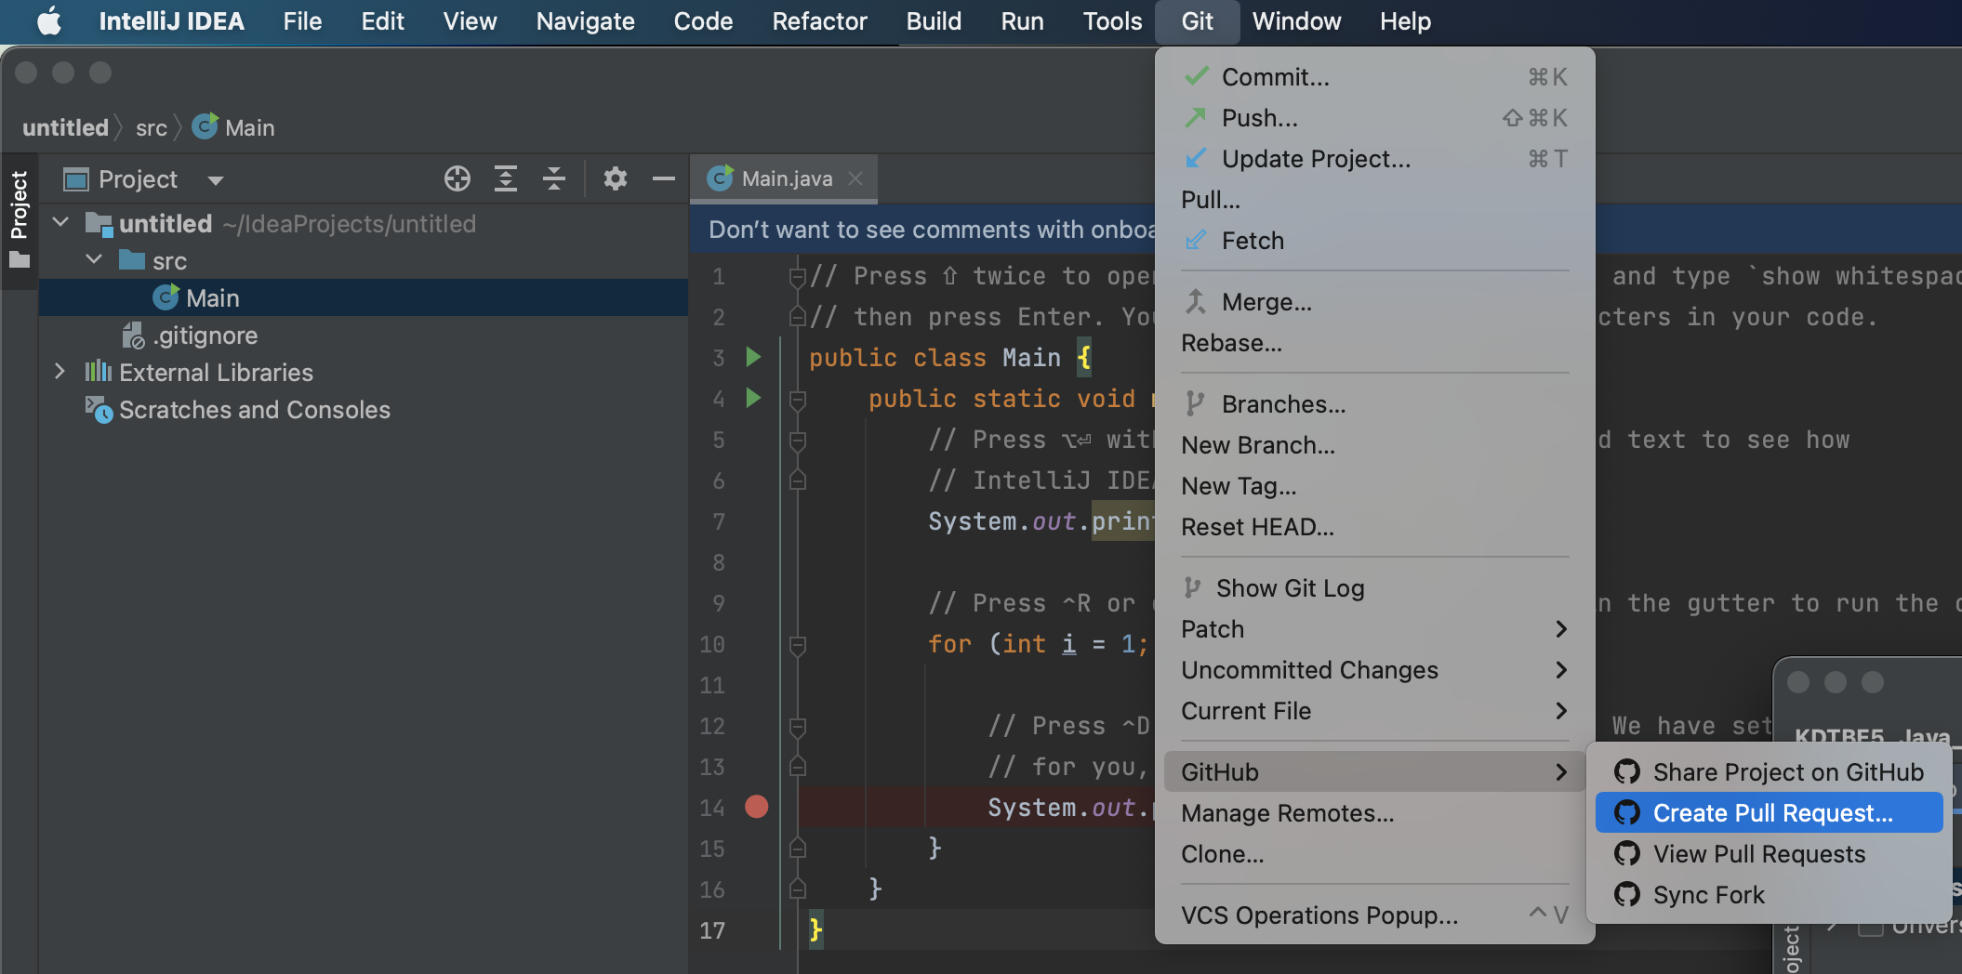Click the Collapse All icon in Project panel
This screenshot has height=974, width=1962.
[x=554, y=178]
